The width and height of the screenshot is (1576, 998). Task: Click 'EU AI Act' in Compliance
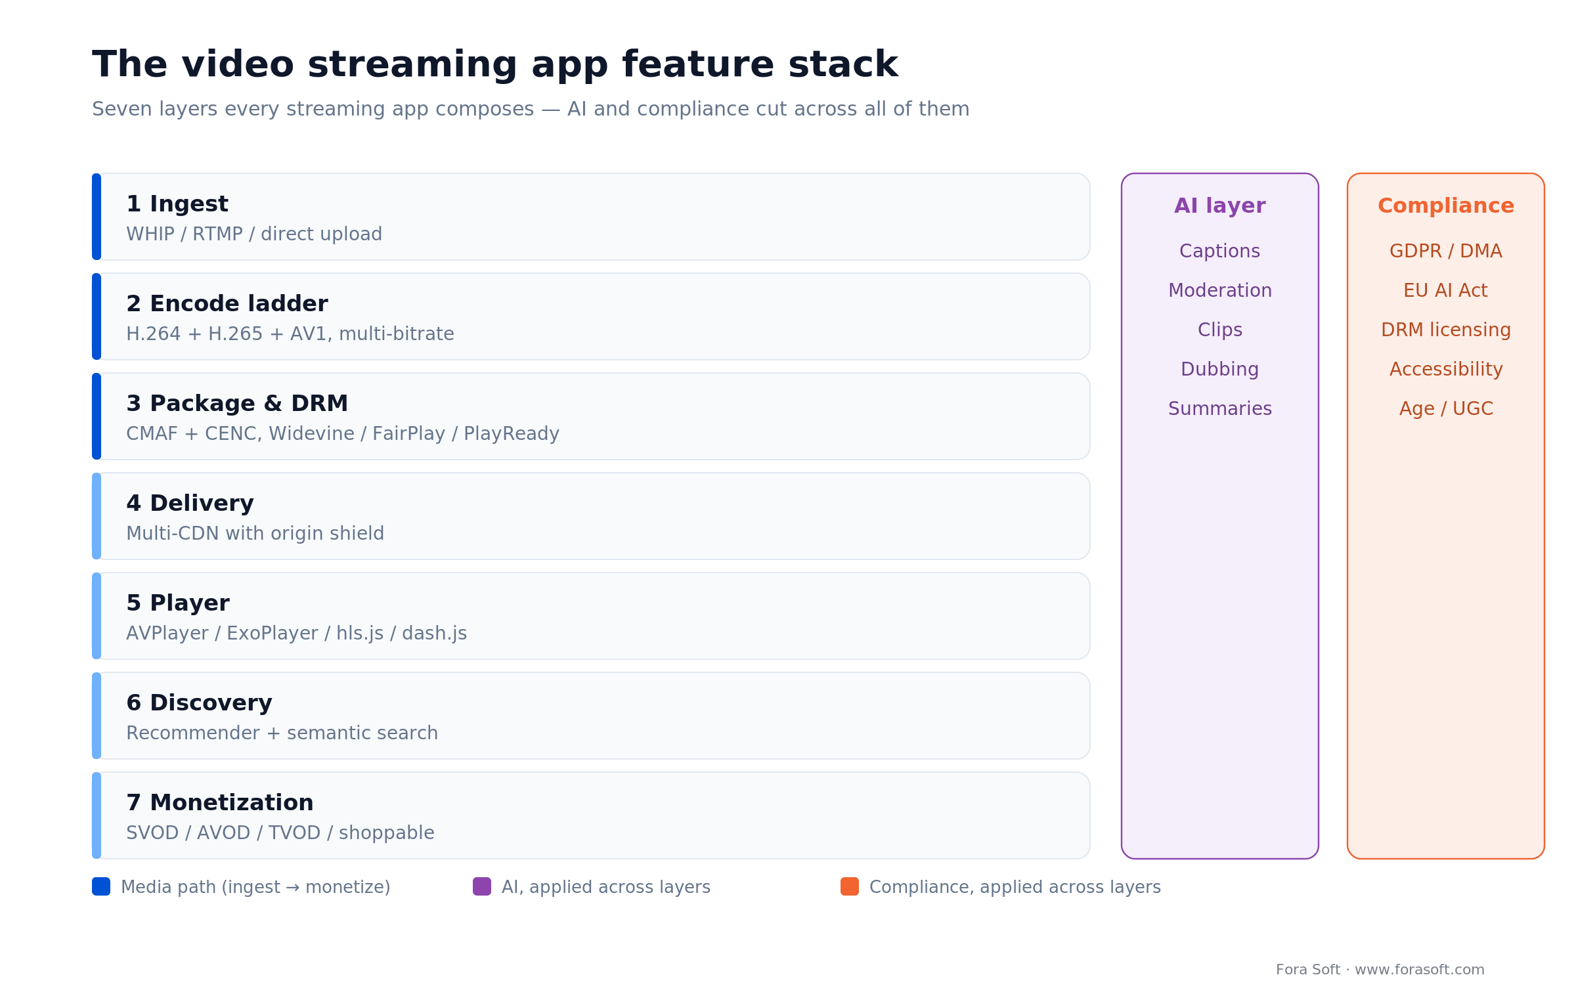pyautogui.click(x=1446, y=291)
